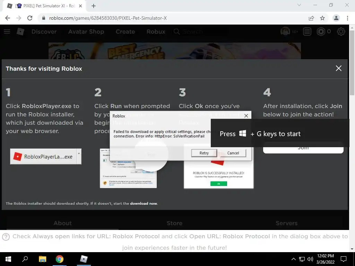This screenshot has width=355, height=266.
Task: Click the Roblox search field
Action: tap(200, 32)
